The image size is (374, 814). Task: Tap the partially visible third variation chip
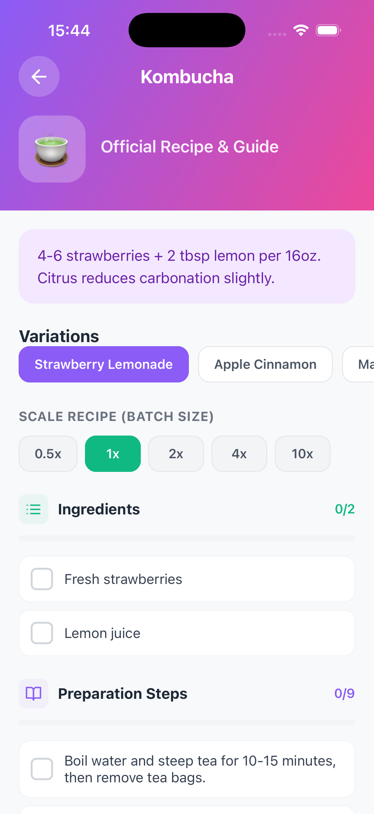[x=363, y=364]
